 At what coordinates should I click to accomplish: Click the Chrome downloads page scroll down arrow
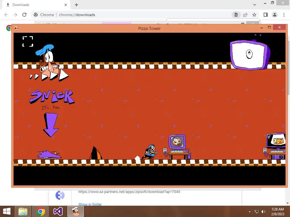[x=288, y=203]
